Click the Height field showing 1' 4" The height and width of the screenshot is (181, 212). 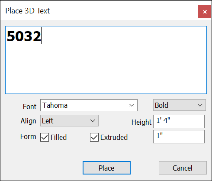(179, 121)
